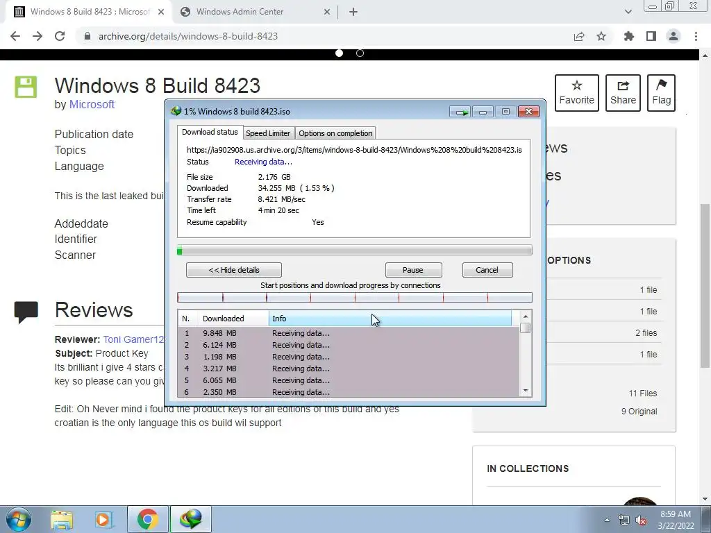Open the Download status tab

pyautogui.click(x=210, y=132)
